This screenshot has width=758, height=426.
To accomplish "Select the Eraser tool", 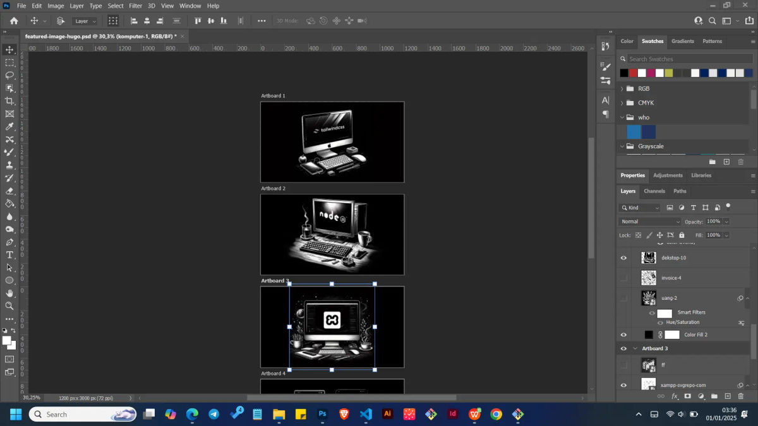I will pyautogui.click(x=9, y=191).
